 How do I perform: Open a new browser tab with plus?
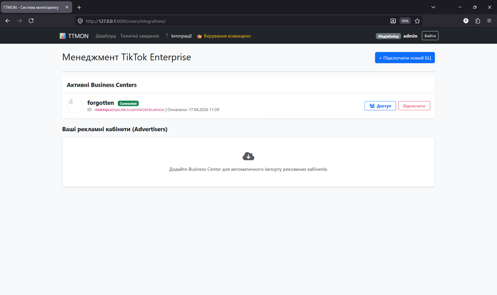click(x=79, y=7)
